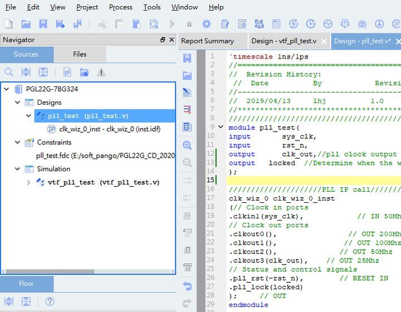This screenshot has width=401, height=312.
Task: Switch to the Files tab in Navigator
Action: 80,54
